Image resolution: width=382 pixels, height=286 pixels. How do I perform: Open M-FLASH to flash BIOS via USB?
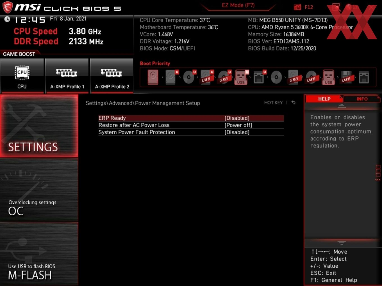[x=39, y=254]
